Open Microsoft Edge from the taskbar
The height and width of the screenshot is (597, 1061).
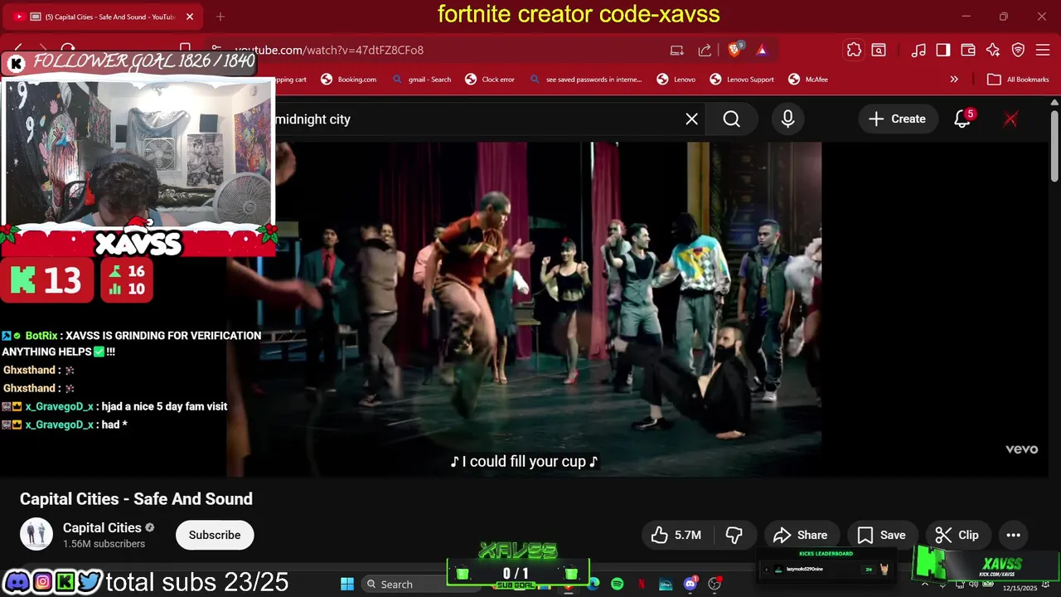[593, 585]
